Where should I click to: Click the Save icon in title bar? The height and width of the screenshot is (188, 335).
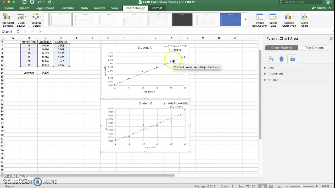32,2
